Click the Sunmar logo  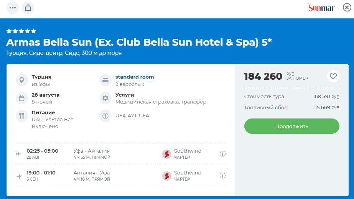coord(321,8)
